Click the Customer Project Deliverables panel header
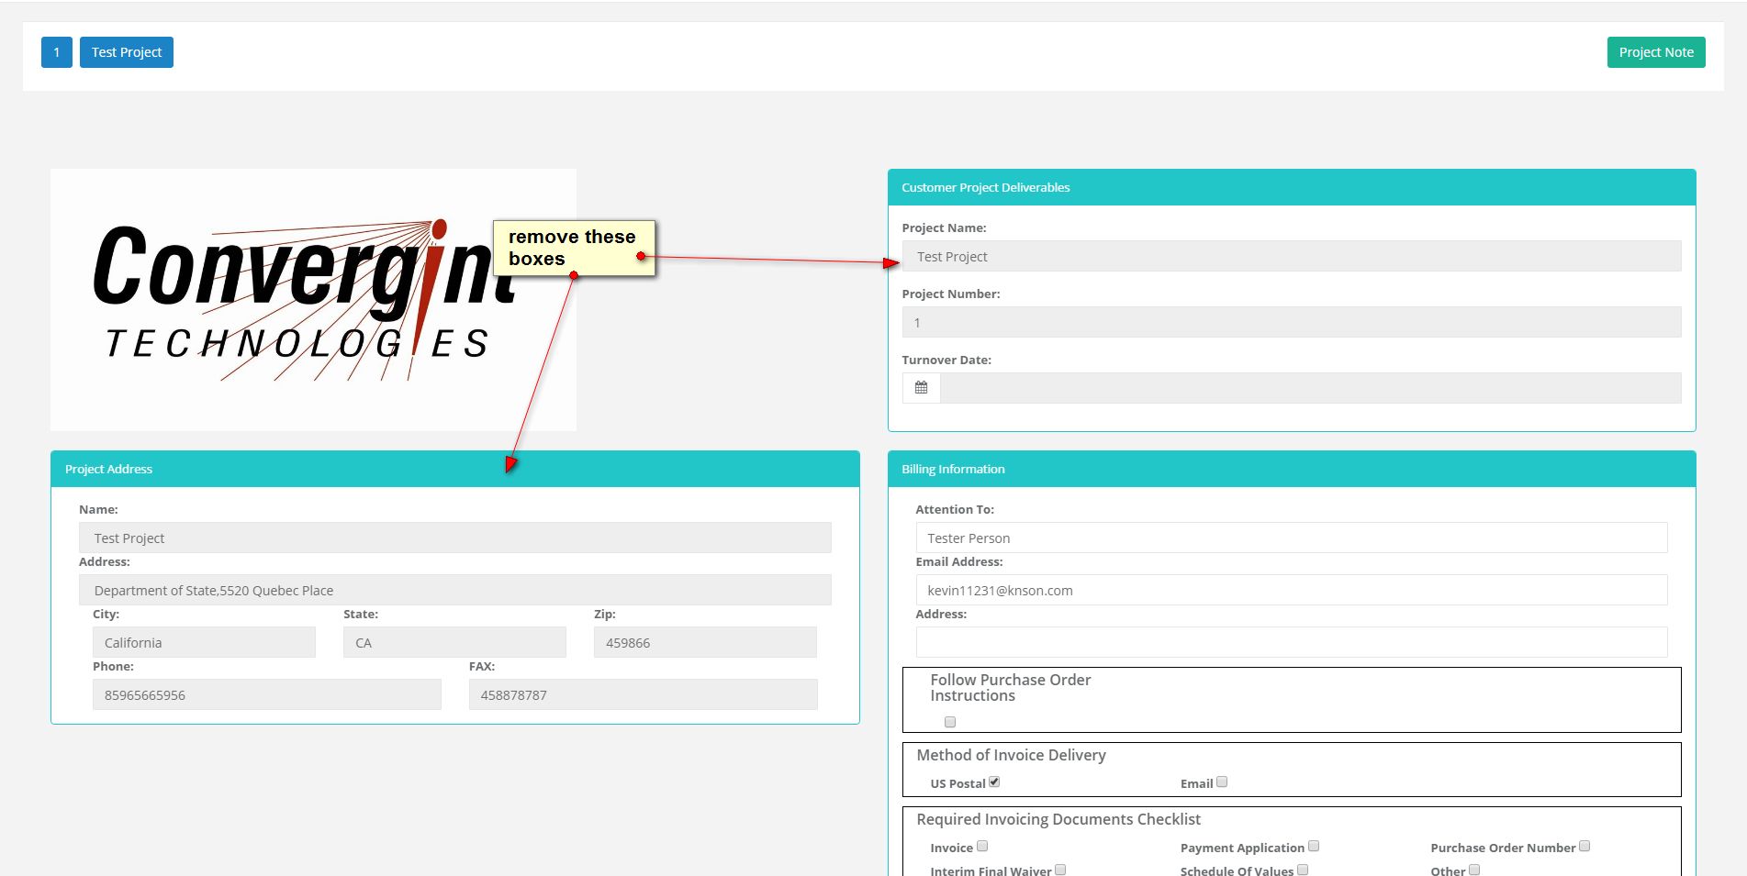 (1292, 187)
